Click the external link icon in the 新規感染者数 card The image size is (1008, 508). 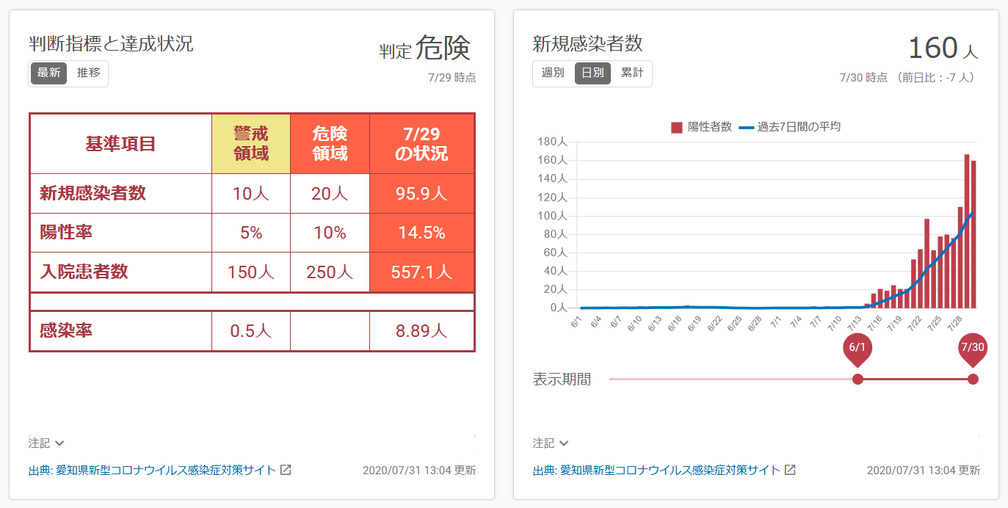pyautogui.click(x=791, y=470)
